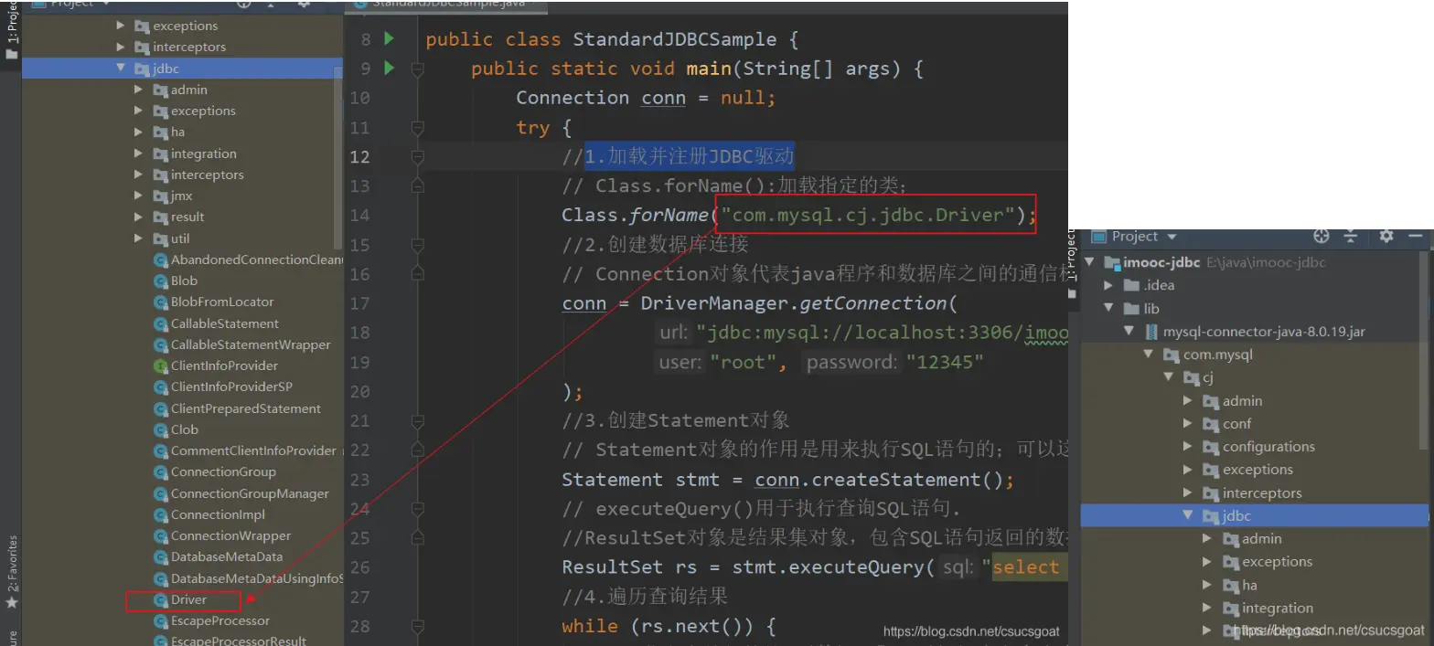Expand the configurations package arrow
This screenshot has width=1434, height=646.
click(1187, 447)
